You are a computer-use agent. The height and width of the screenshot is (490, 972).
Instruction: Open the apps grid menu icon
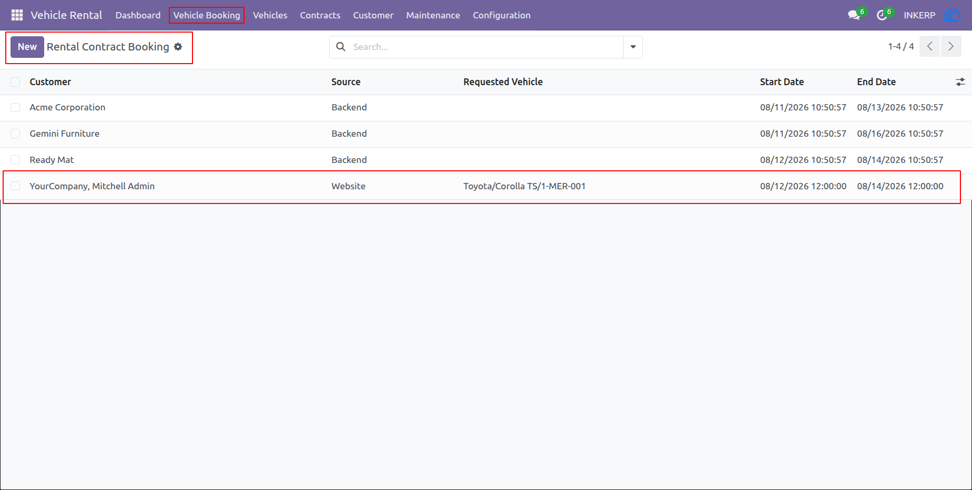[17, 15]
